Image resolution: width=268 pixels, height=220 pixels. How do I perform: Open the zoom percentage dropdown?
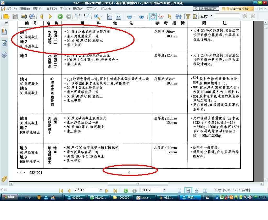pyautogui.click(x=164, y=190)
